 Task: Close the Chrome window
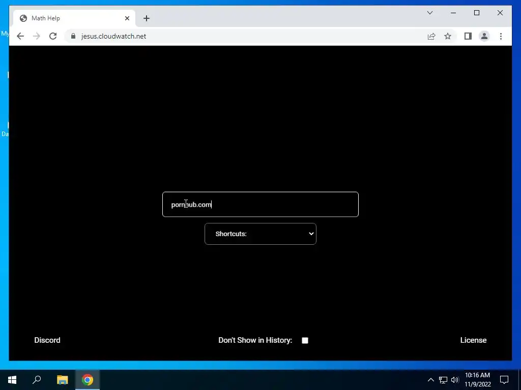[500, 13]
